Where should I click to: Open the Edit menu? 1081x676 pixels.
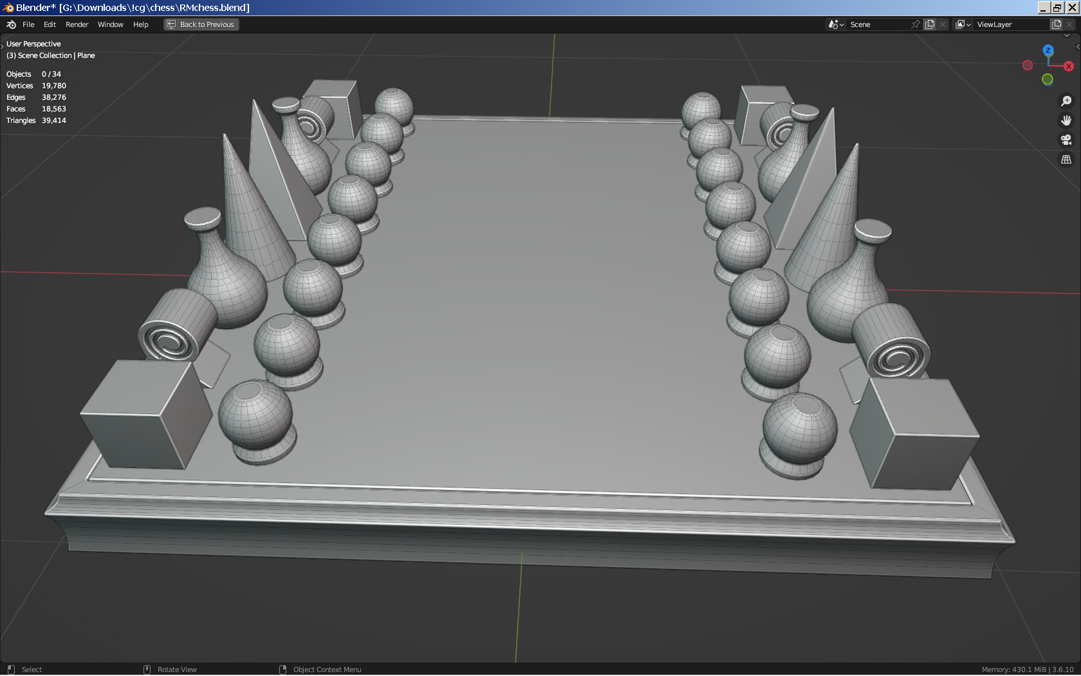click(x=50, y=24)
